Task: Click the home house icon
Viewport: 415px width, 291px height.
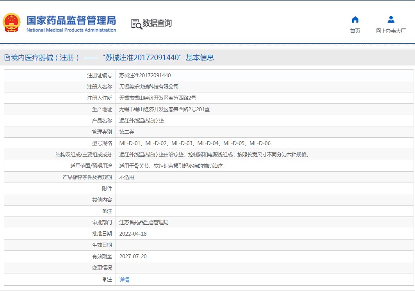Action: pos(355,20)
